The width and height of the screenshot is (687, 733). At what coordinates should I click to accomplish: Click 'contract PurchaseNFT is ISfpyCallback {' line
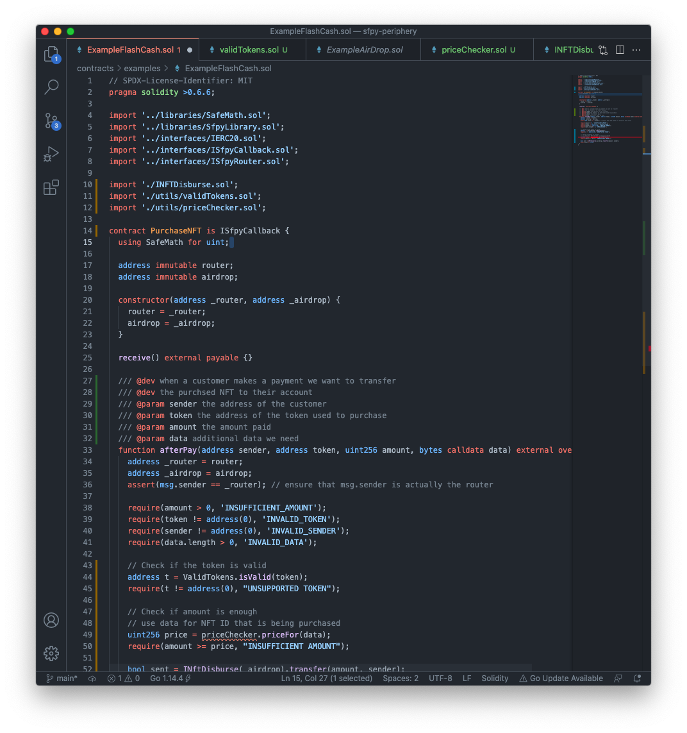(199, 231)
